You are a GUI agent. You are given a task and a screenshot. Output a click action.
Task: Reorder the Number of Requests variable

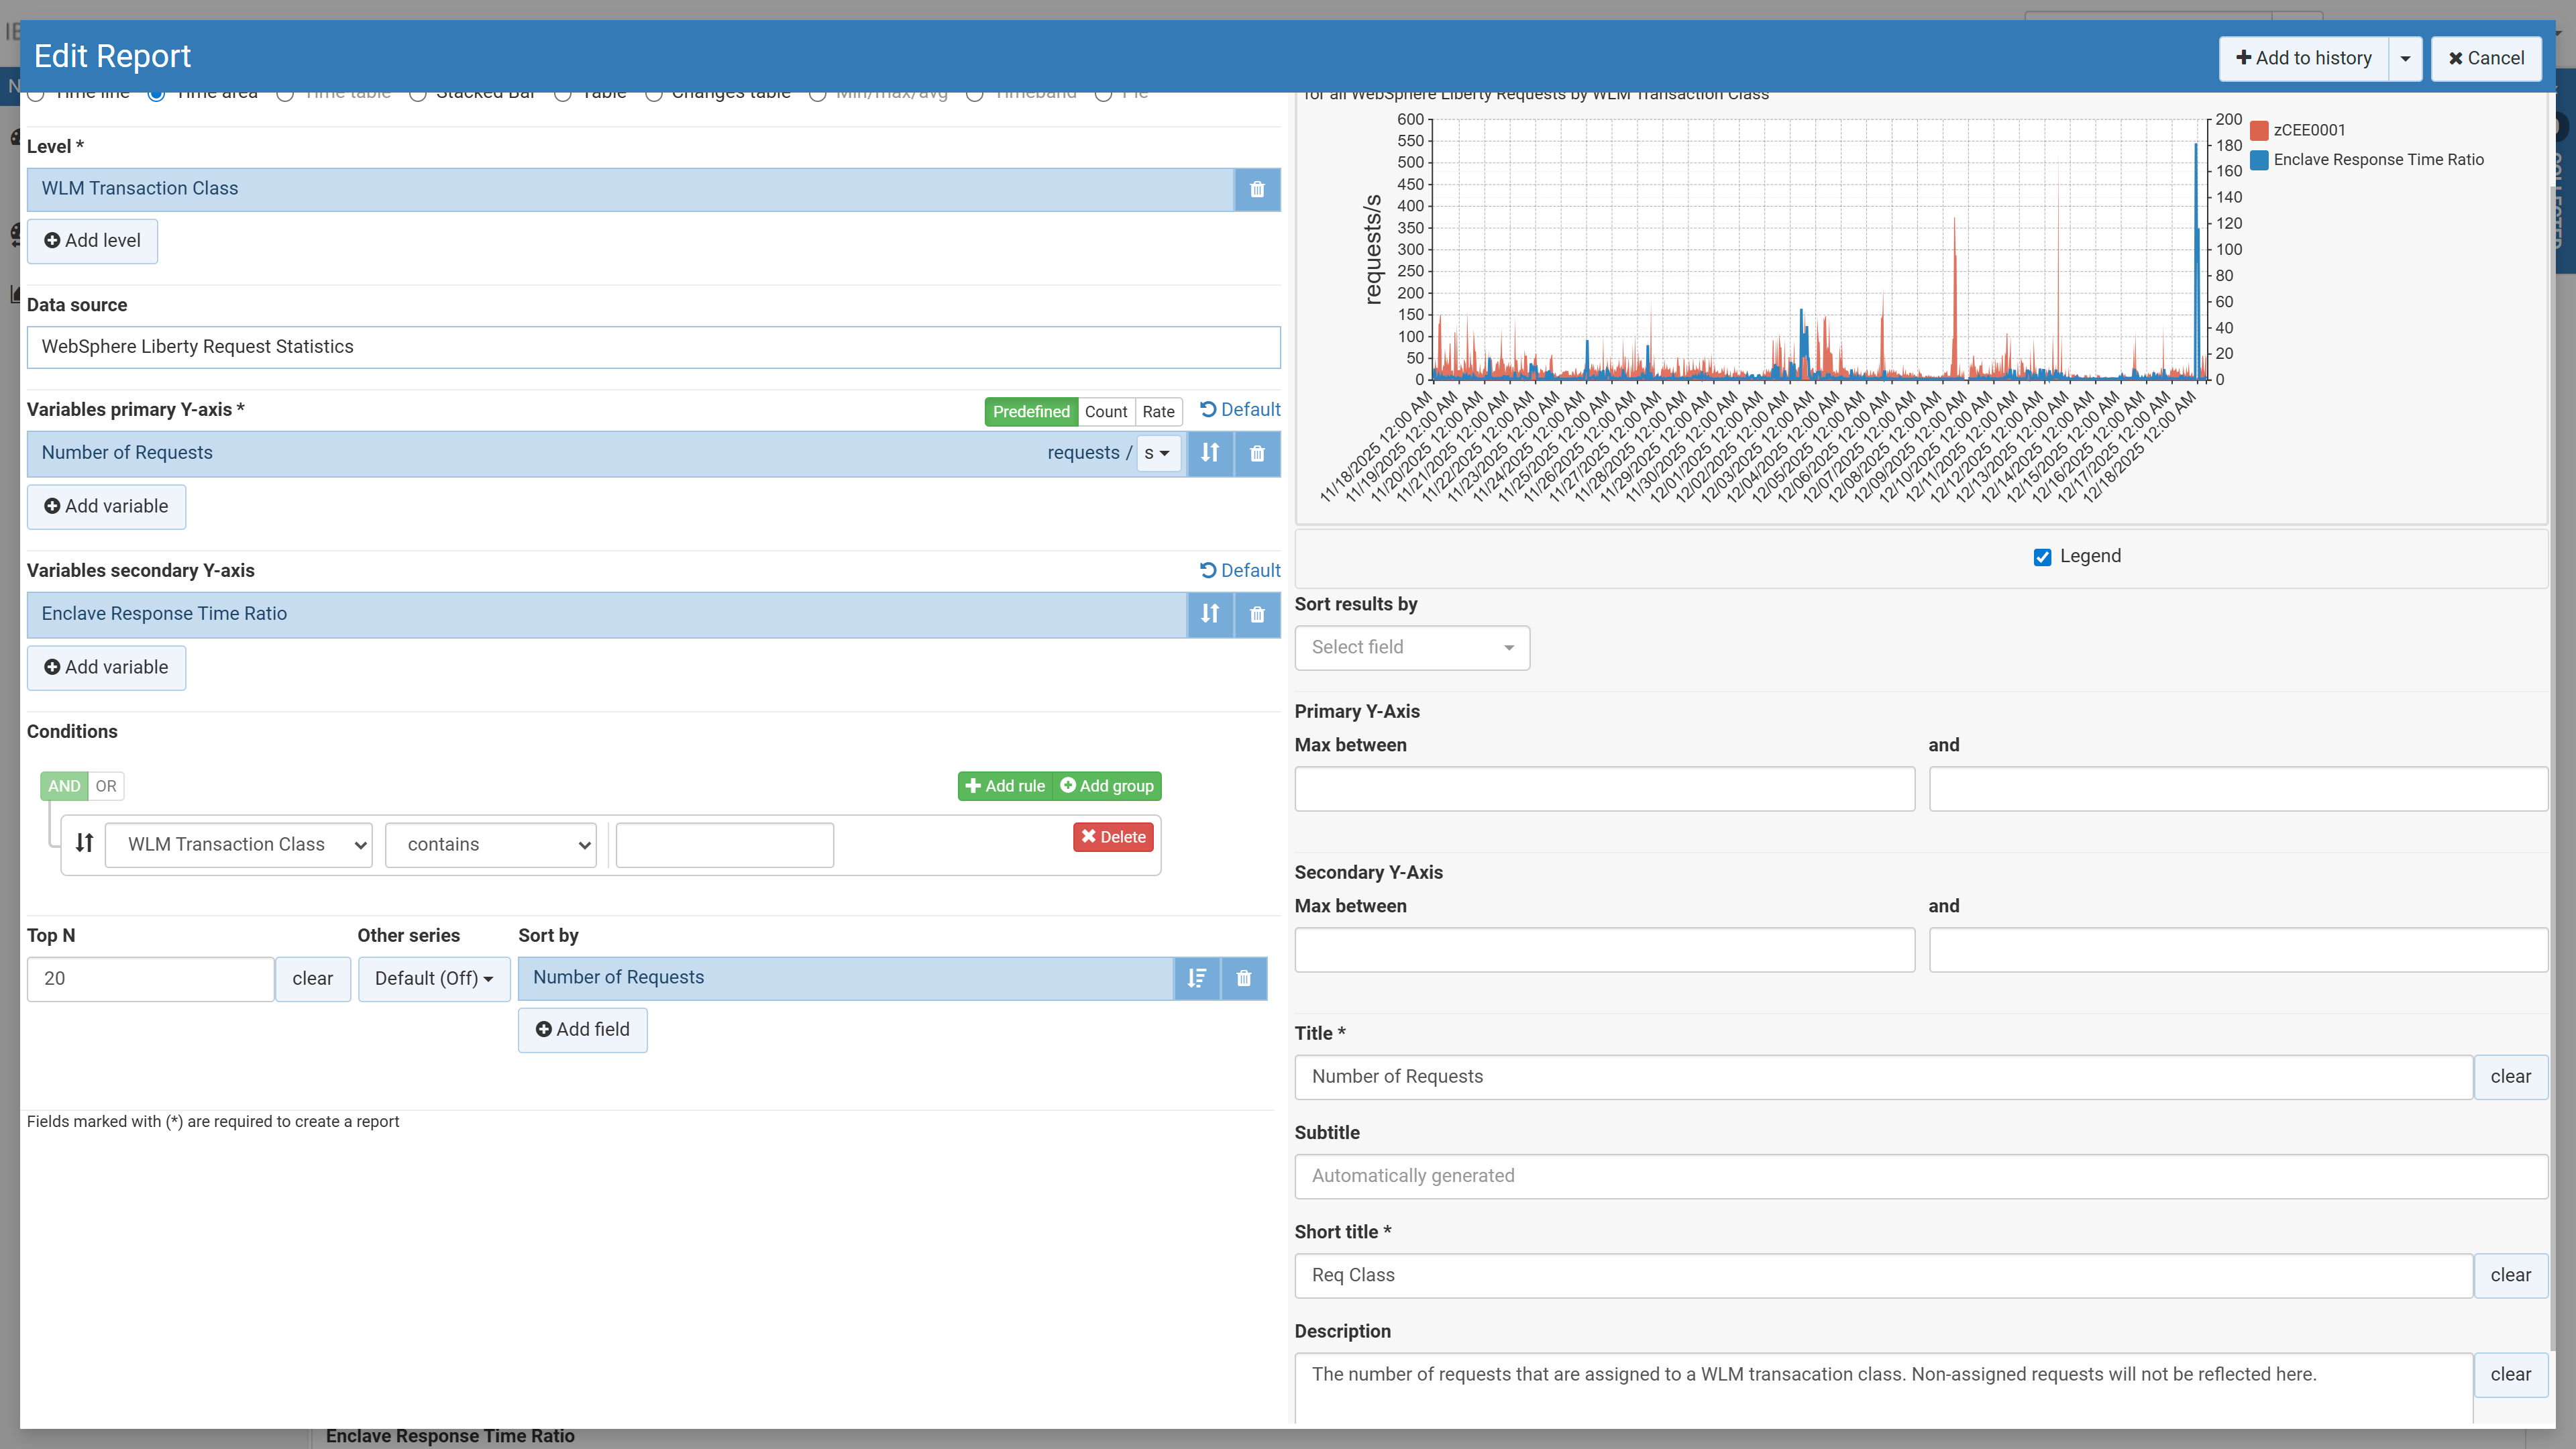1210,453
